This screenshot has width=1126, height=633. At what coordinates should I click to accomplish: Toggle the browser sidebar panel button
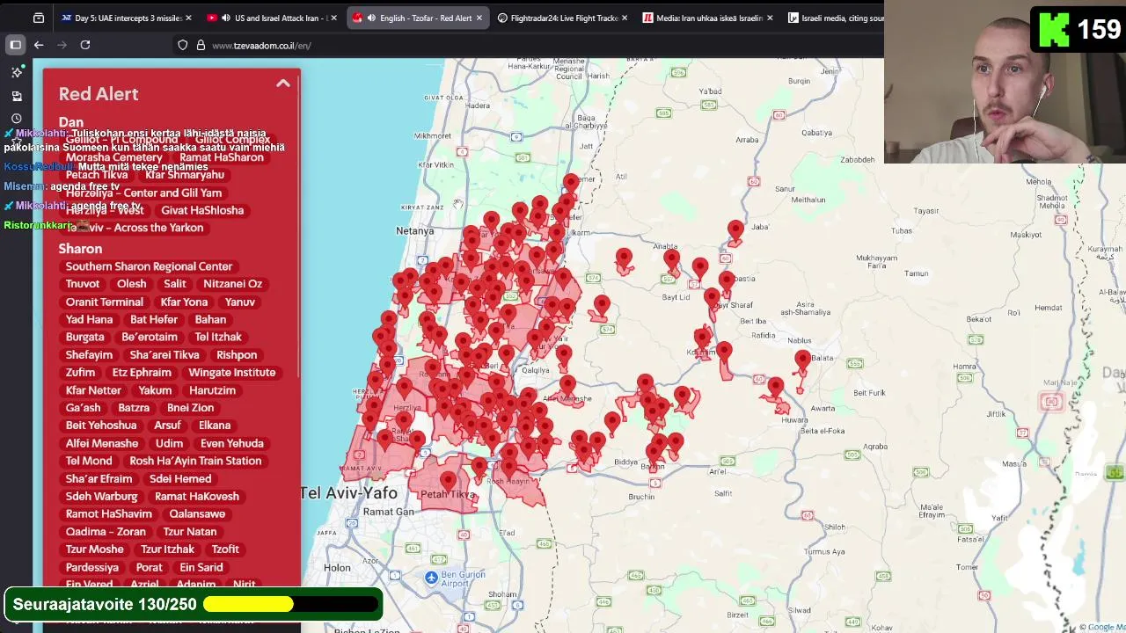pyautogui.click(x=16, y=45)
